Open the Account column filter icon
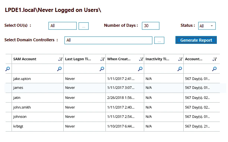 [x=215, y=59]
